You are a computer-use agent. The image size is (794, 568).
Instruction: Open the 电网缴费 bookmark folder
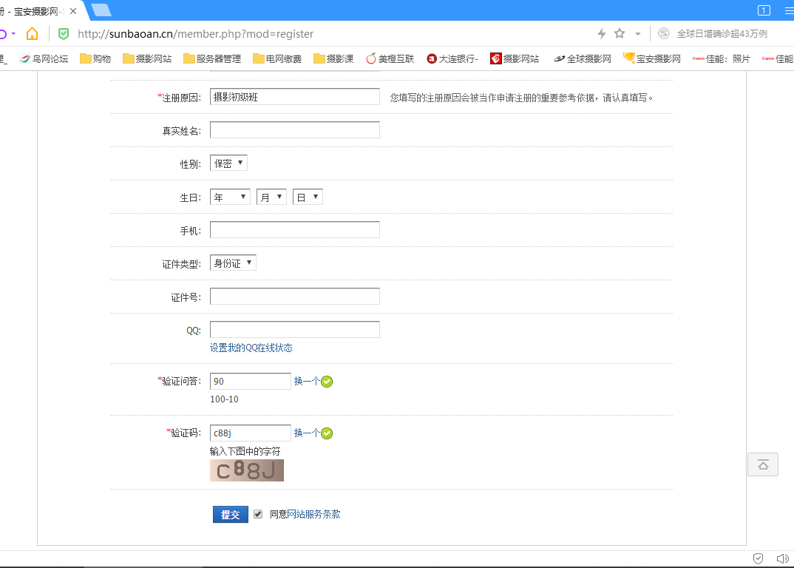click(x=277, y=58)
